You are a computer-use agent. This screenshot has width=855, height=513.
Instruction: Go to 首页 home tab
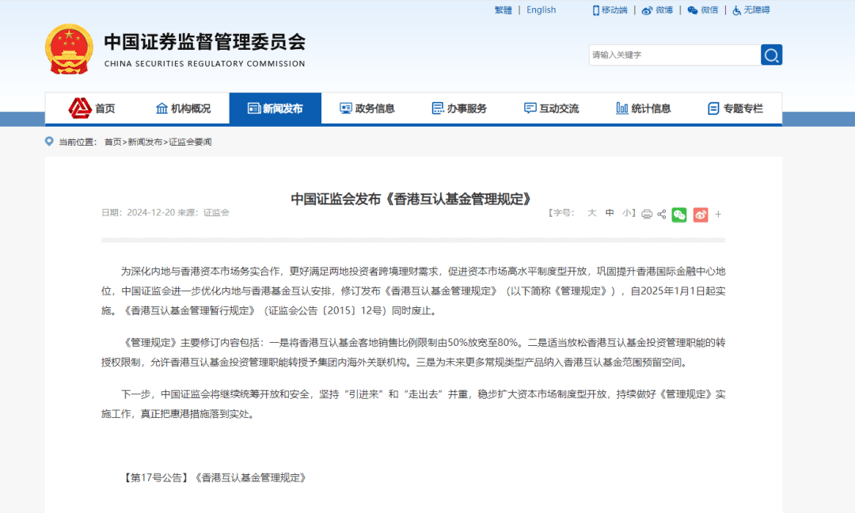92,108
